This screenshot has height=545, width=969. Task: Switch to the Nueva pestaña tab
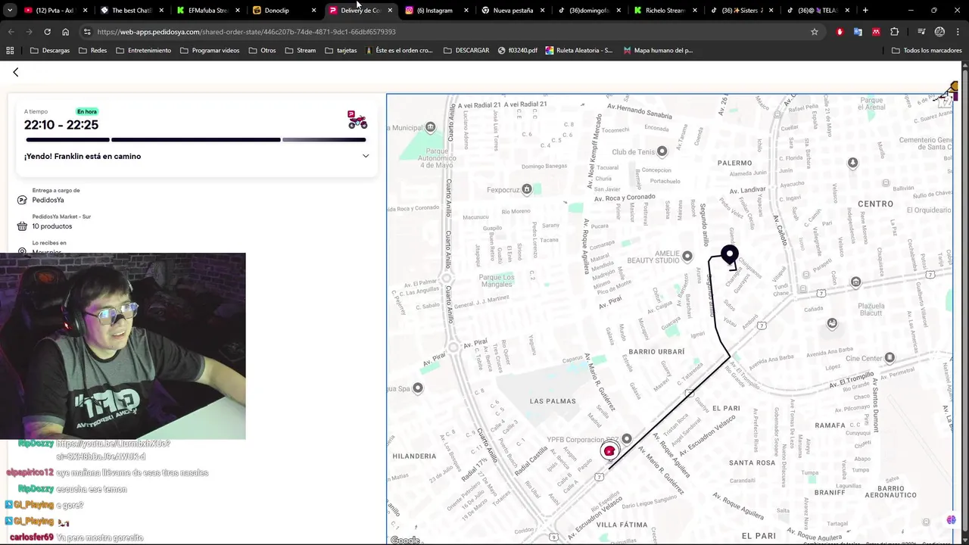[x=513, y=11]
